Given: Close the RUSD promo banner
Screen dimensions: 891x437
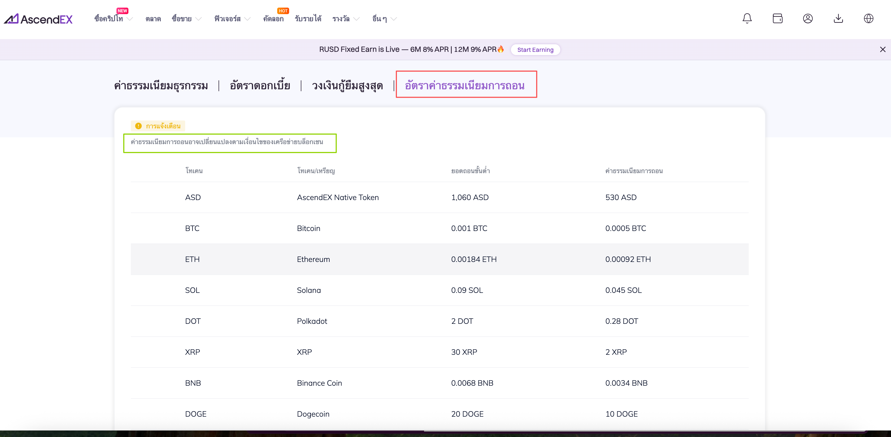Looking at the screenshot, I should pos(882,49).
